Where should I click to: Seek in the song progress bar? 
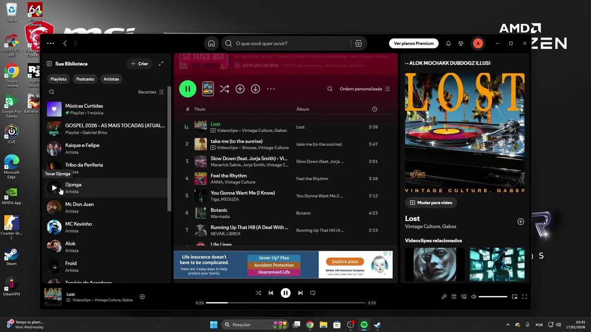coord(286,303)
